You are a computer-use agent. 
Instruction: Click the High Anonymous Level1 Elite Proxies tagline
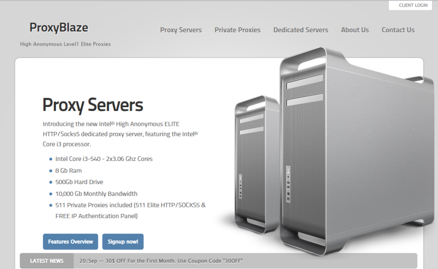tap(65, 44)
